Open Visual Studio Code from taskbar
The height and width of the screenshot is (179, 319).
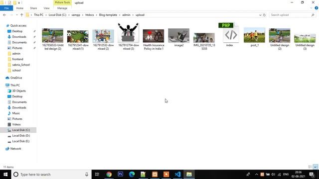pos(177,175)
